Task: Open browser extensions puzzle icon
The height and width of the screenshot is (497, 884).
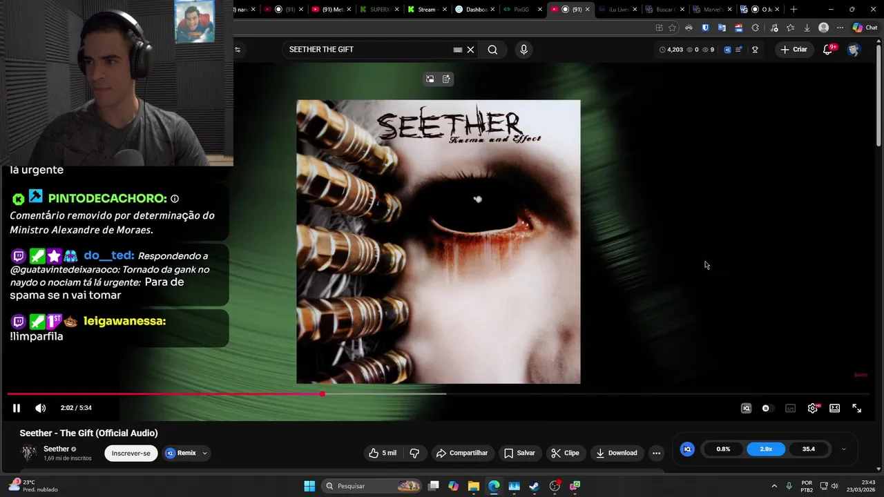Action: 755,28
